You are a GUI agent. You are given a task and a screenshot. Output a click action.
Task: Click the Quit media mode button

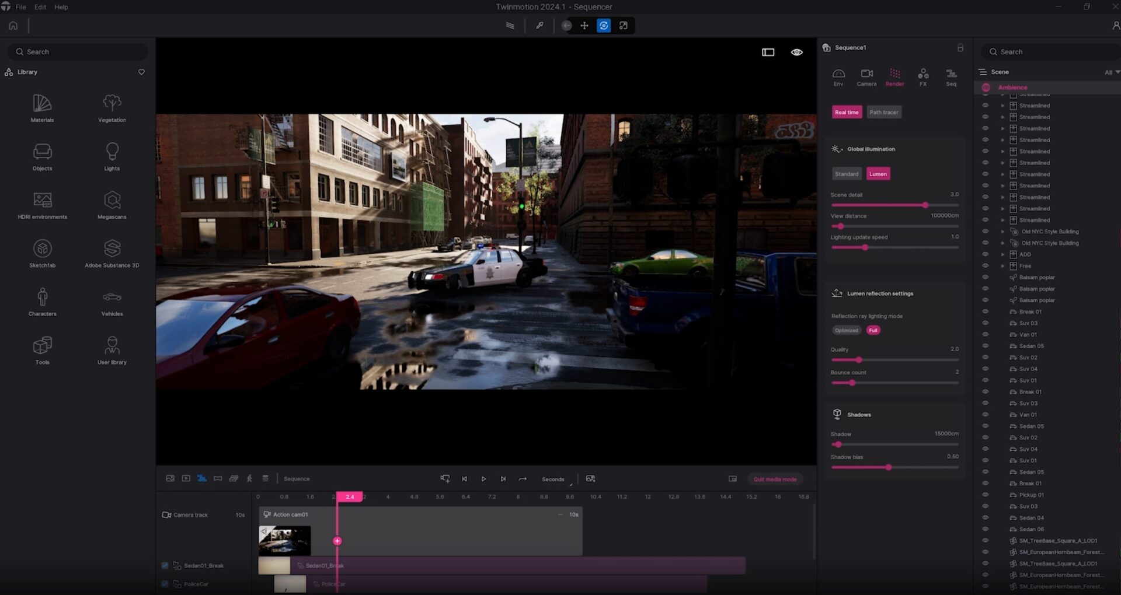(x=774, y=478)
